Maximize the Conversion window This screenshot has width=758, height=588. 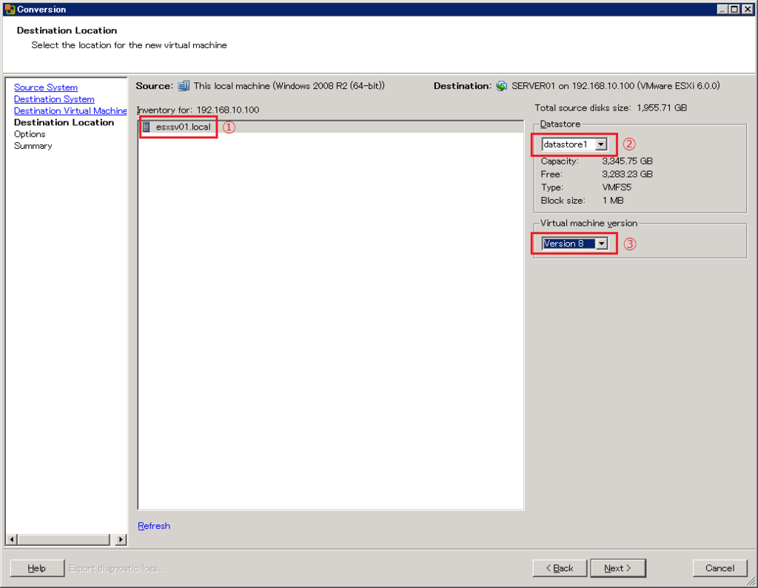pyautogui.click(x=734, y=9)
